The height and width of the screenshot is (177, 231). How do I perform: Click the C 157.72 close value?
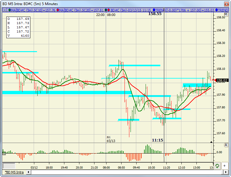pyautogui.click(x=18, y=32)
